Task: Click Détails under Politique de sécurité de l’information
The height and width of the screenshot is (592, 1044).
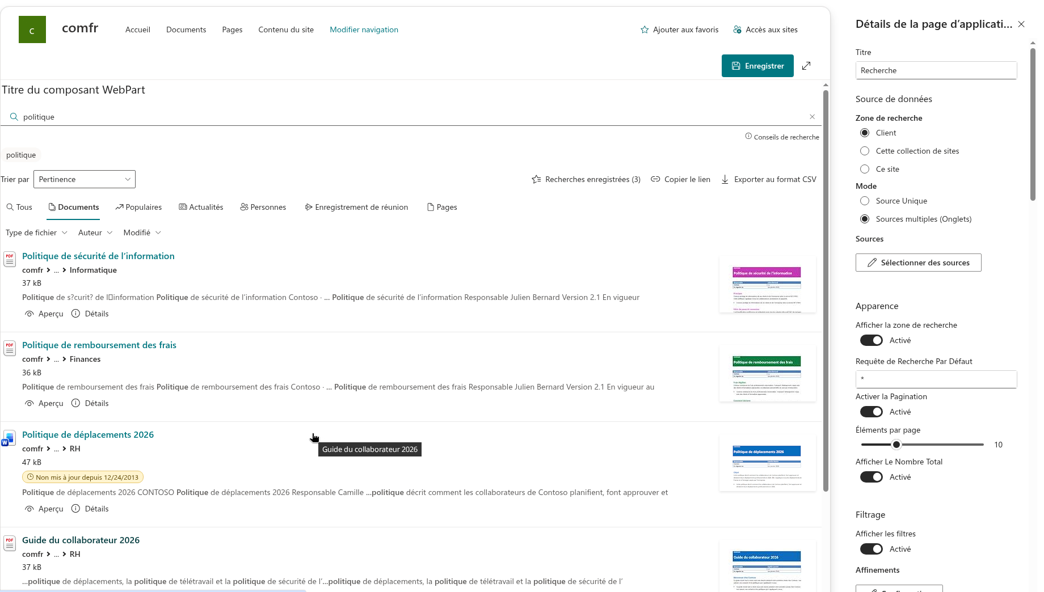Action: 90,314
